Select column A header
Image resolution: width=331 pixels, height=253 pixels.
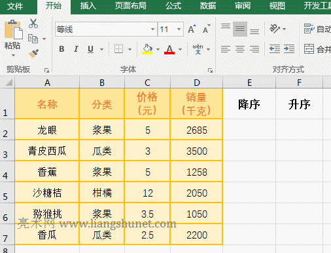(x=47, y=83)
